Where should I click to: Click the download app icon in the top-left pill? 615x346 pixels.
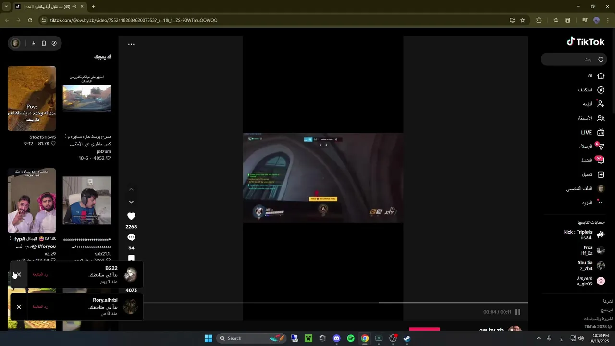(x=34, y=43)
